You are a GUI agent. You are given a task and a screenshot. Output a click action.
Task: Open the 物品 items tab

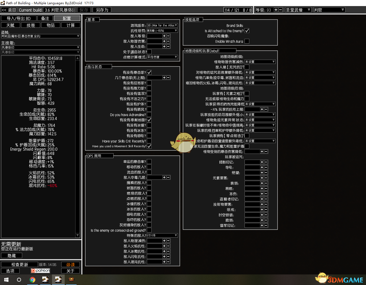point(50,25)
